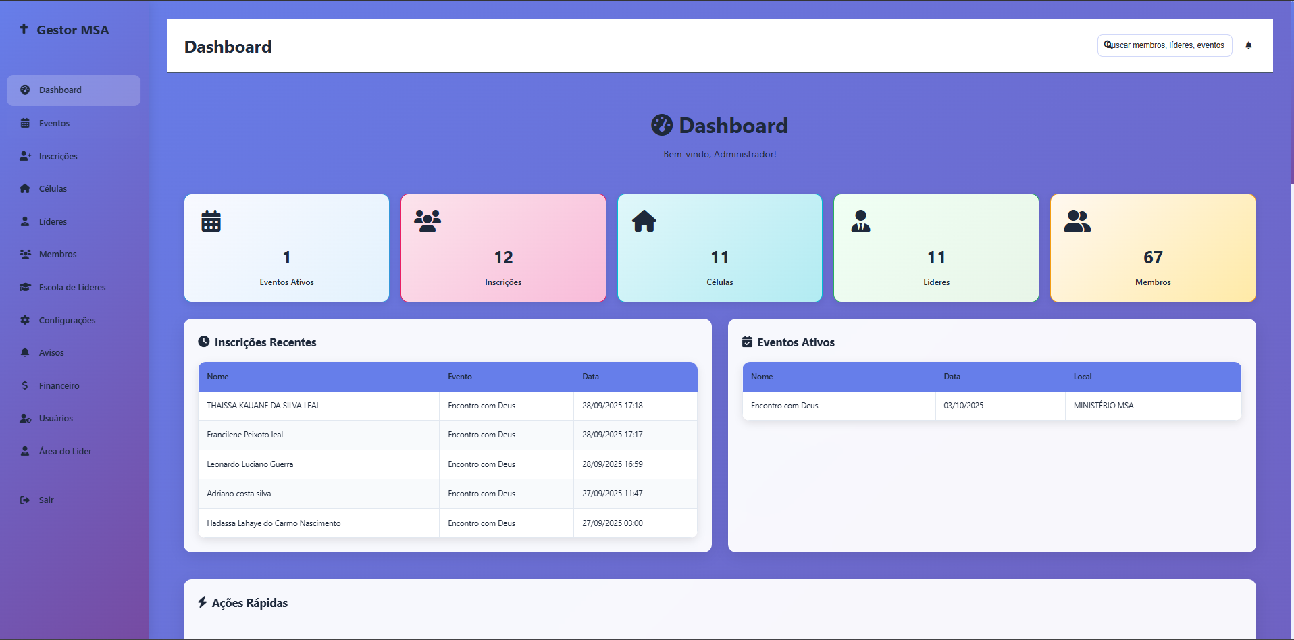1294x640 pixels.
Task: Select the Usuários menu entry
Action: tap(56, 418)
